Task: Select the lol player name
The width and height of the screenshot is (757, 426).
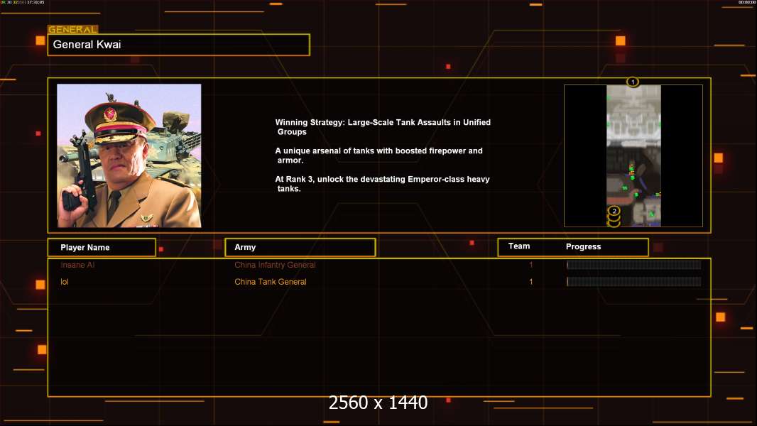Action: (64, 282)
